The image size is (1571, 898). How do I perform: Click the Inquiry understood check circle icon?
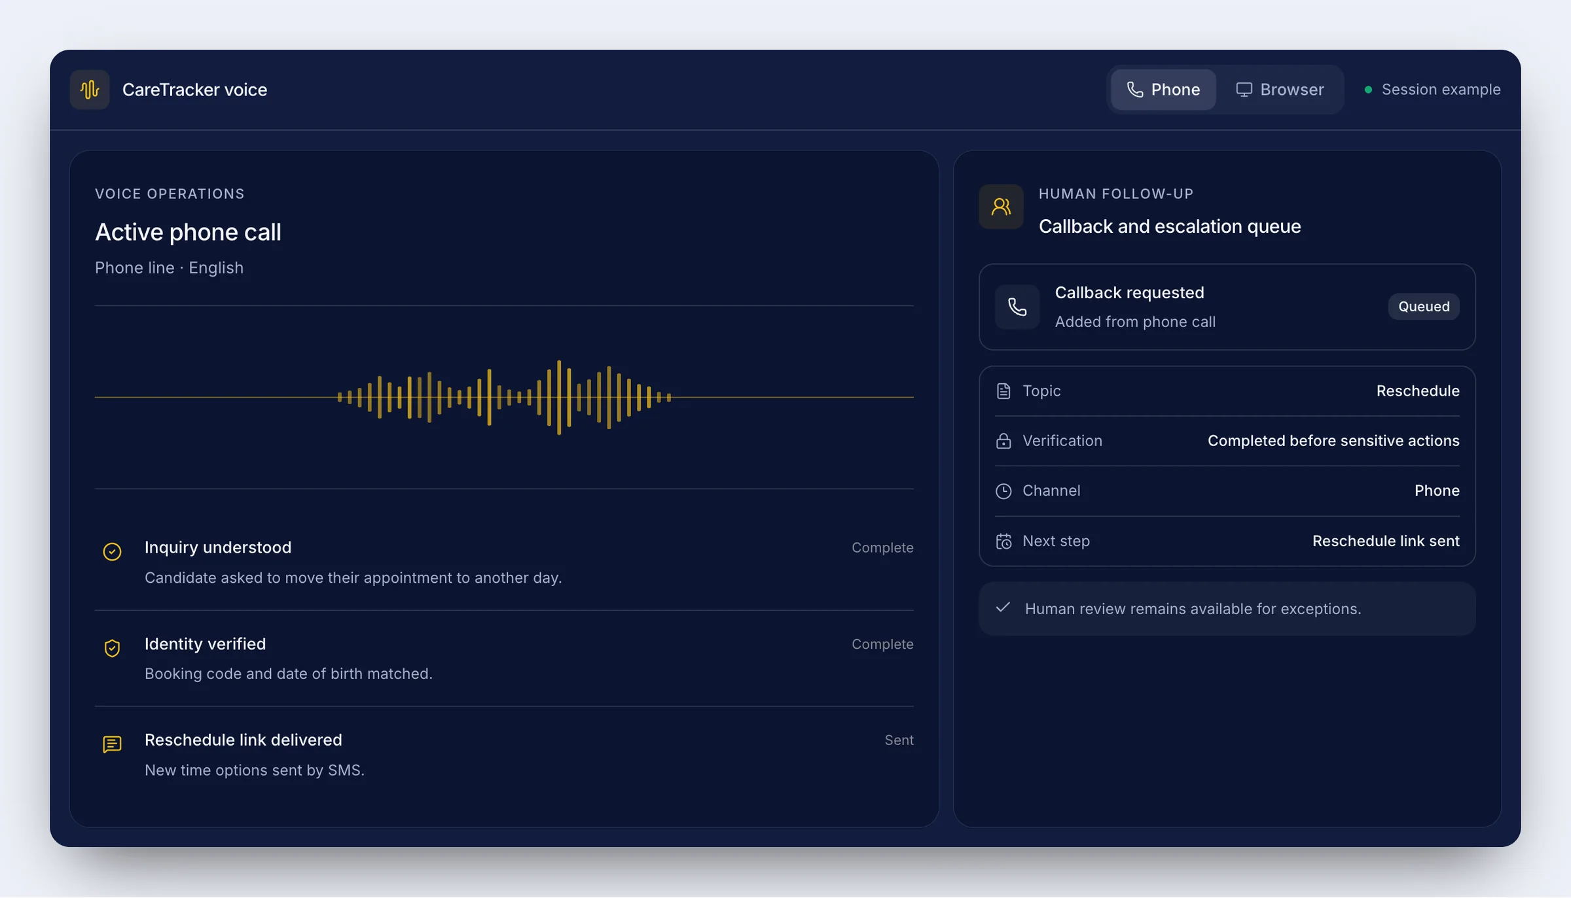pyautogui.click(x=112, y=551)
